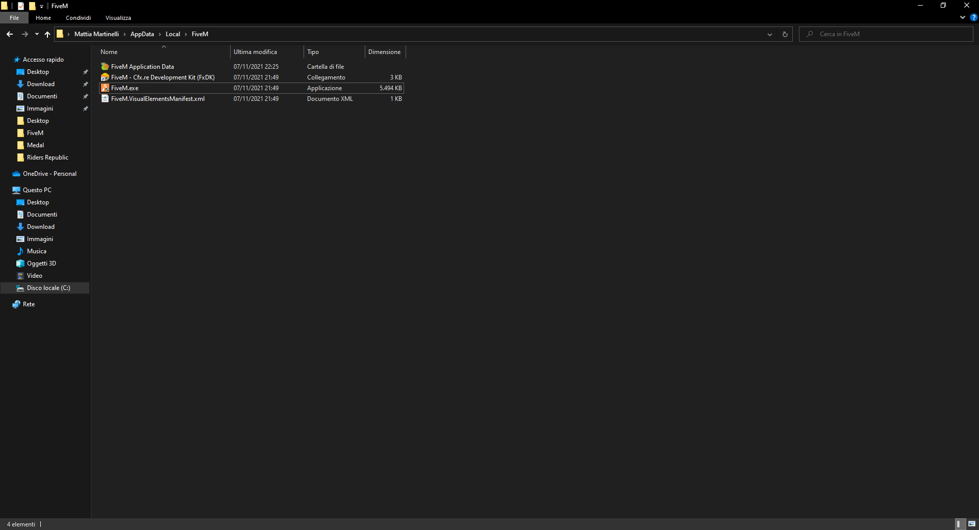Select Questo PC in the sidebar

[x=37, y=190]
